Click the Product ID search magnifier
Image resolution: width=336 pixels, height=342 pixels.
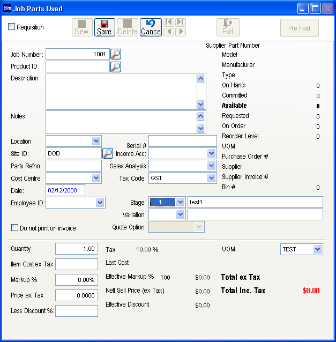click(116, 66)
